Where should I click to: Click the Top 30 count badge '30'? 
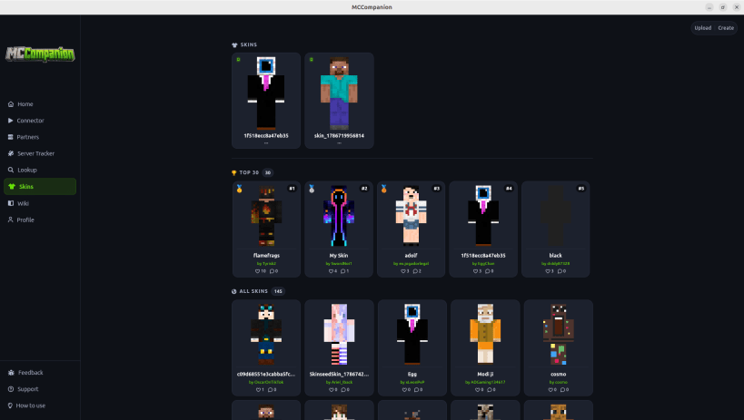click(x=268, y=172)
